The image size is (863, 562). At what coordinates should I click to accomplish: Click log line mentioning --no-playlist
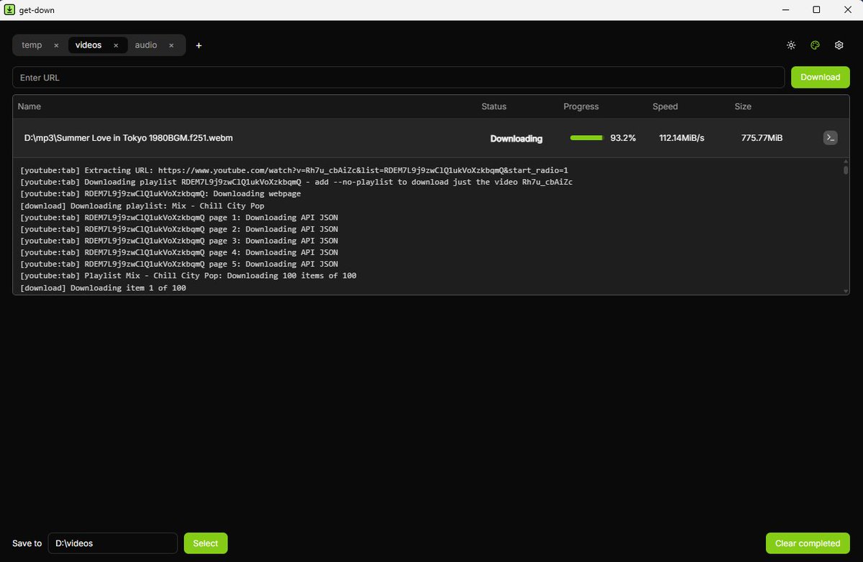(x=296, y=182)
